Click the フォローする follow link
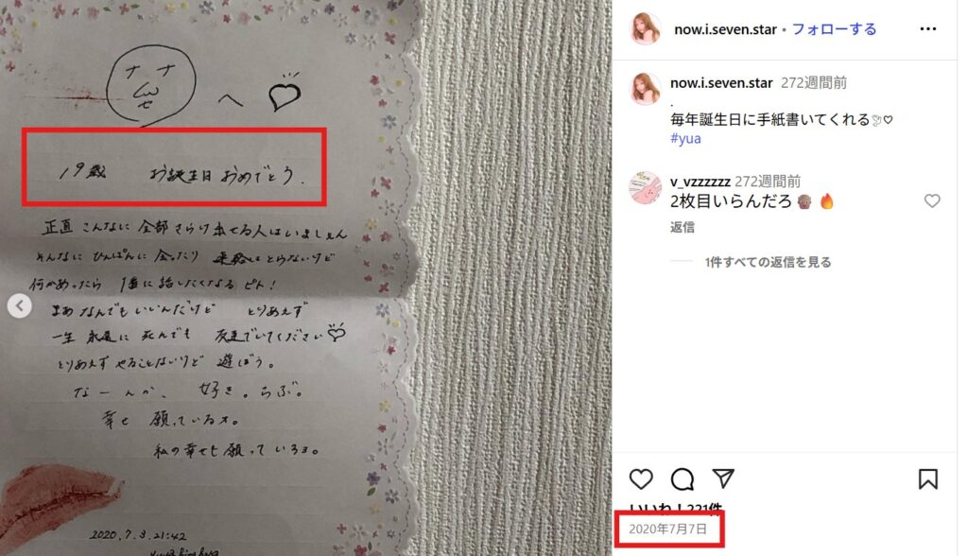Screen dimensions: 968x556 (x=834, y=29)
